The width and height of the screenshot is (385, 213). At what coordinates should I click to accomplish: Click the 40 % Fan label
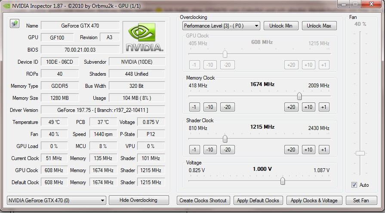pyautogui.click(x=360, y=24)
